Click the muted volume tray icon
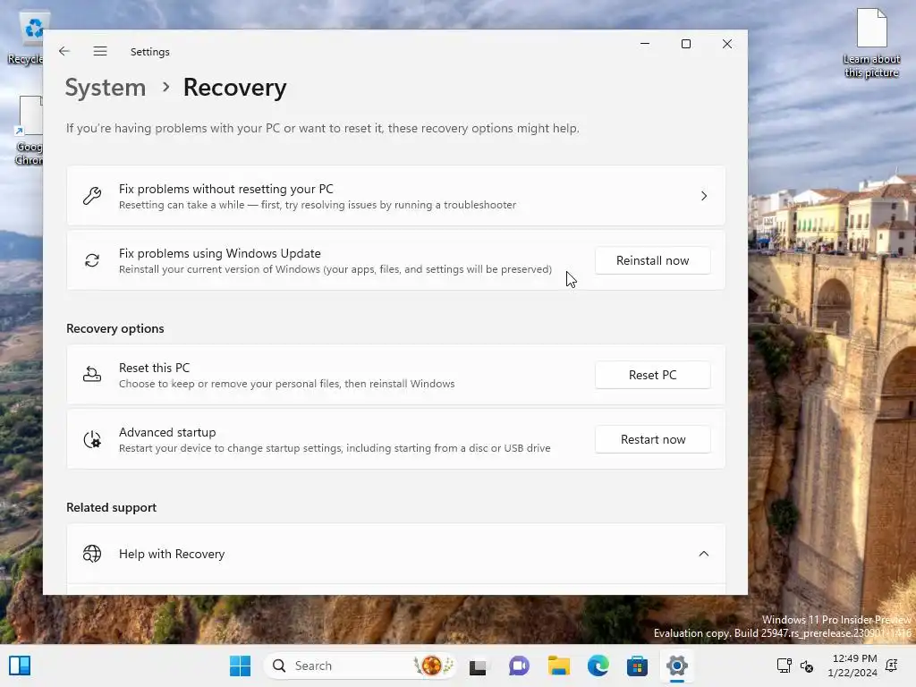 807,666
